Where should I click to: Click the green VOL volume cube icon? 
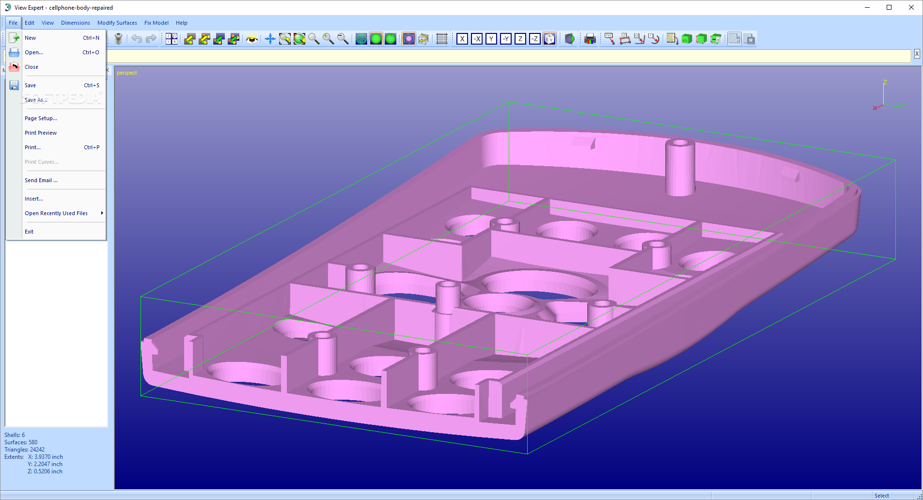[x=687, y=39]
